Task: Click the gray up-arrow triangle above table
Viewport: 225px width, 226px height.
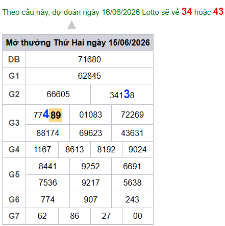Action: point(71,25)
